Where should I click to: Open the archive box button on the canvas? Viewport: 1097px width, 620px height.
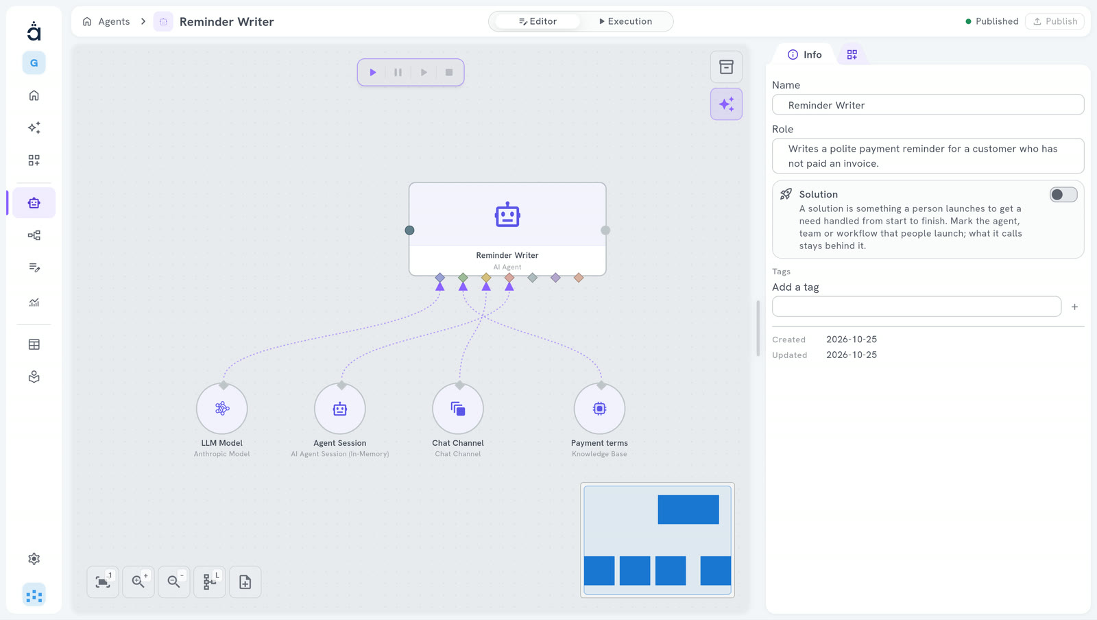pyautogui.click(x=726, y=67)
